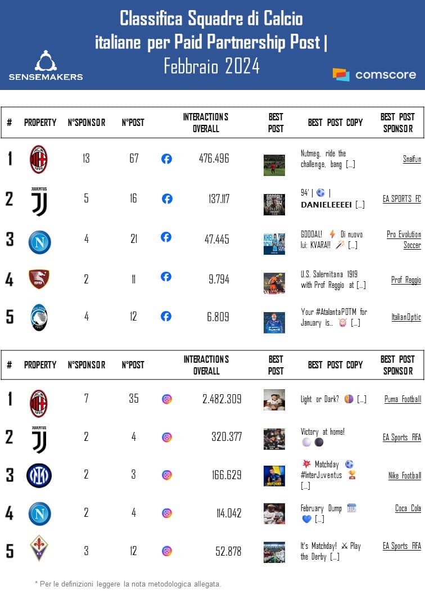Image resolution: width=425 pixels, height=595 pixels.
Task: Open the Pro Evolution Soccer sponsor link
Action: coord(404,240)
